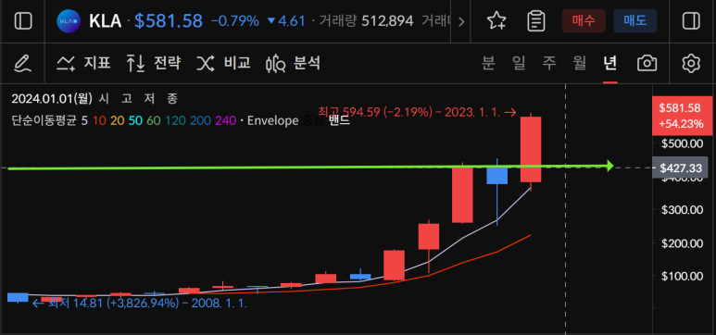Click the 매수 buy button
Viewport: 716px width, 335px height.
pos(584,21)
